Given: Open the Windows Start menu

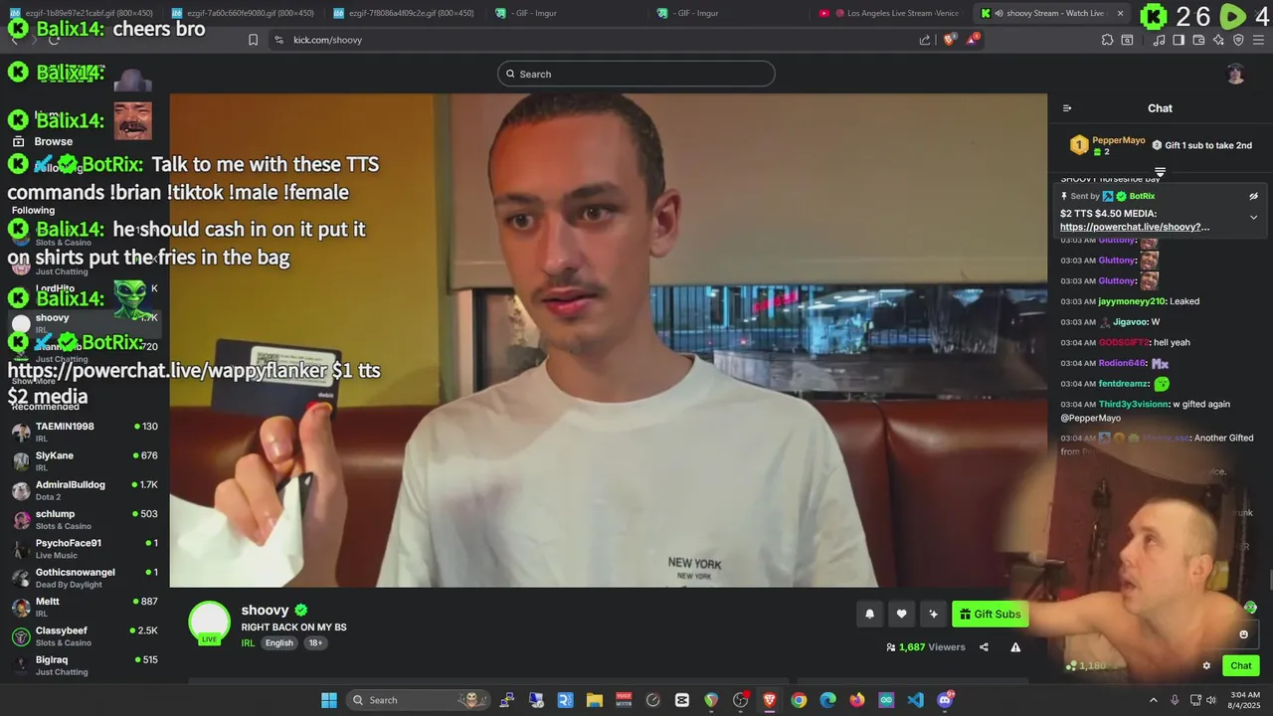Looking at the screenshot, I should click(x=328, y=700).
